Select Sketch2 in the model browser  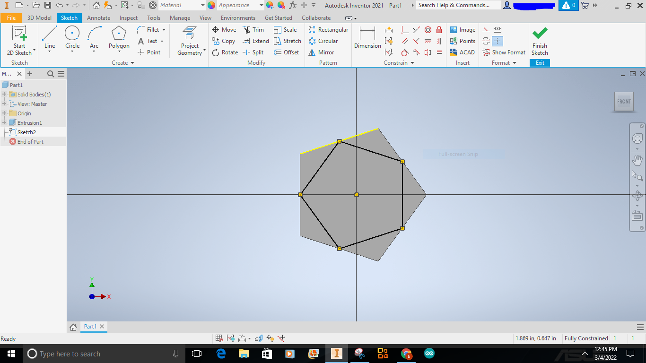point(26,132)
